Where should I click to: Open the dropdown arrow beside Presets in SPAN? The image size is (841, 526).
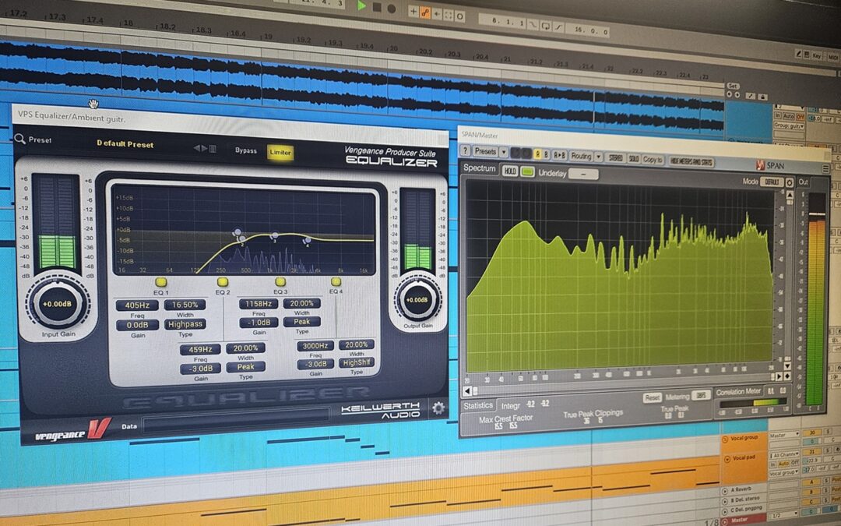point(504,152)
